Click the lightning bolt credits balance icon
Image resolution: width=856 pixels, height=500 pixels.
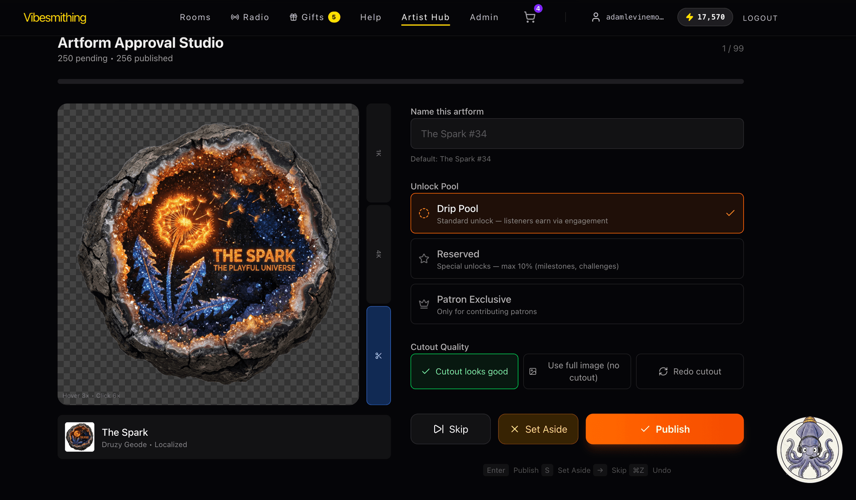[690, 17]
